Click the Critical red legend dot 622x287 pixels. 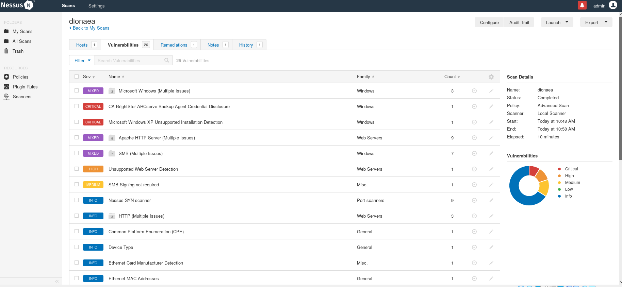click(559, 169)
